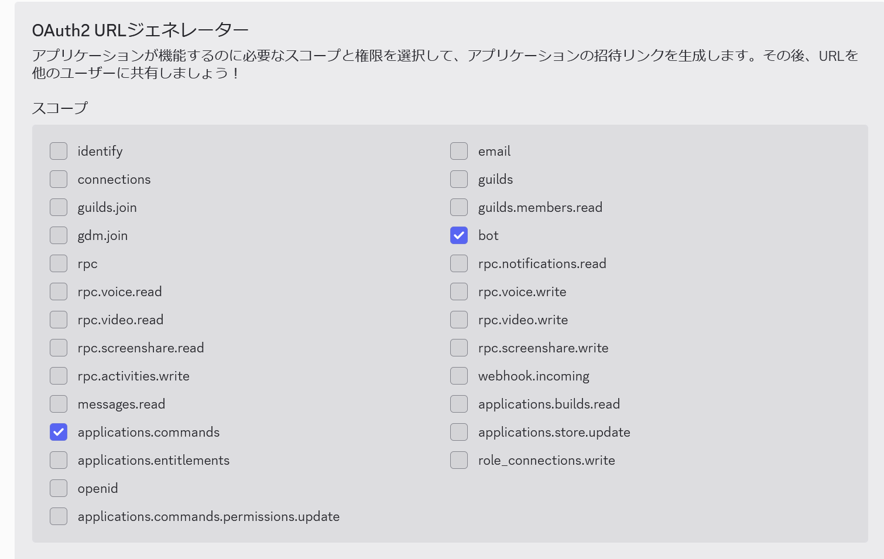The image size is (884, 559).
Task: Tick applications.commands.permissions.update checkbox
Action: (59, 516)
